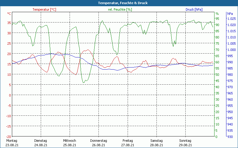Click the green '25' humidity axis value
Image resolution: width=238 pixels, height=148 pixels.
click(217, 106)
